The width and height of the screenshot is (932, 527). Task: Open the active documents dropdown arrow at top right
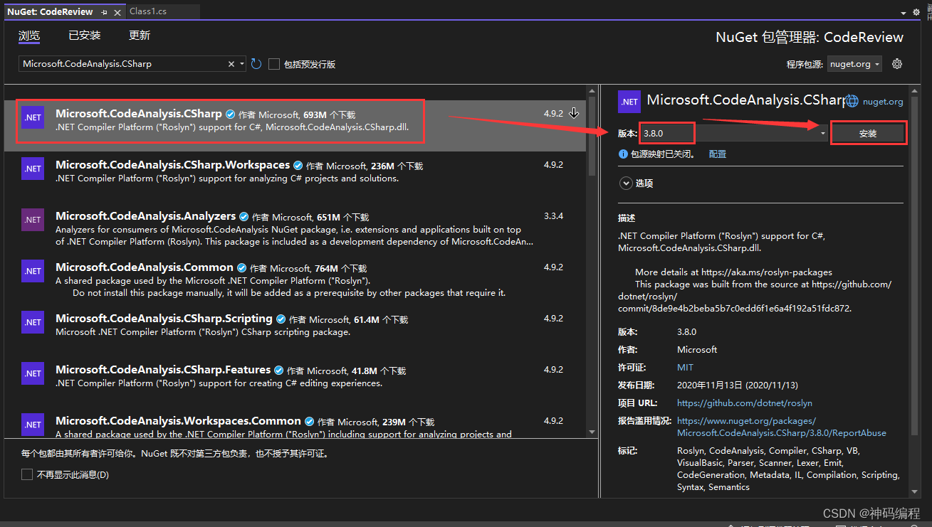pos(904,13)
